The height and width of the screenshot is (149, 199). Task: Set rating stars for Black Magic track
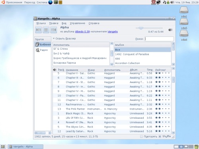[162, 113]
